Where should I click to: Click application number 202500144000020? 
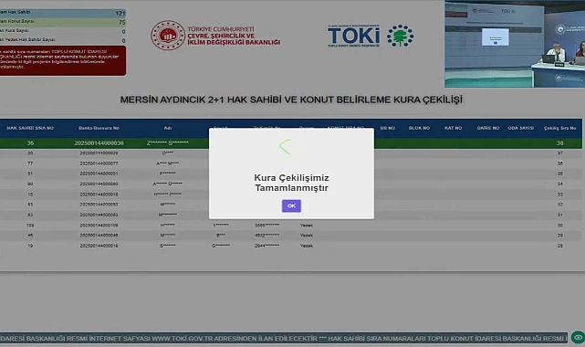(99, 153)
